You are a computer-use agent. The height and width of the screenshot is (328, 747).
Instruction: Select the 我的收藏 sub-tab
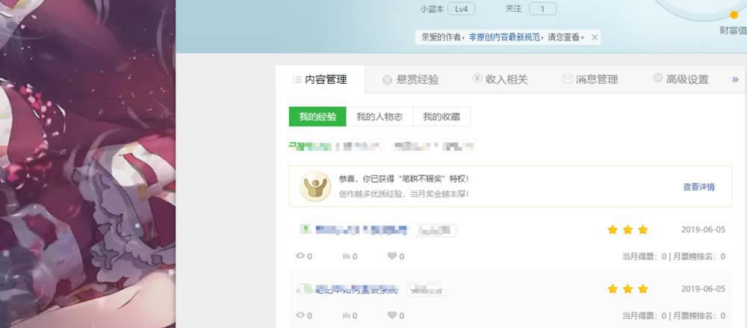click(441, 117)
